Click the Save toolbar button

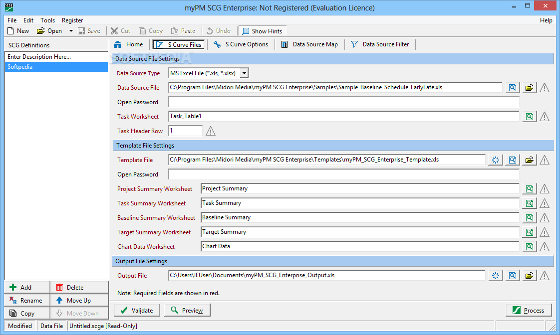tap(89, 31)
